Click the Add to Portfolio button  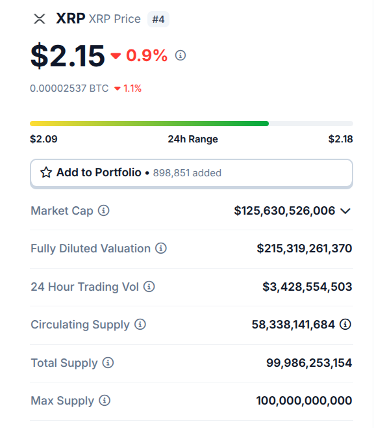192,174
